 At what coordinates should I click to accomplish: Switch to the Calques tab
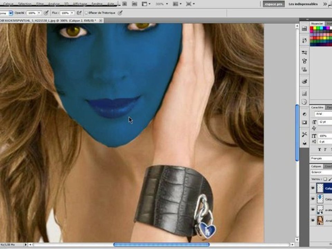click(316, 166)
